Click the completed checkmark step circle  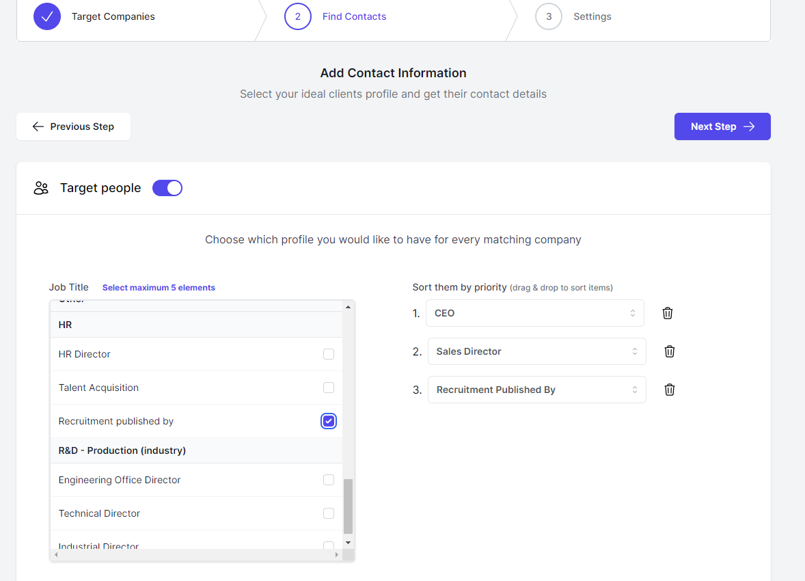coord(47,16)
